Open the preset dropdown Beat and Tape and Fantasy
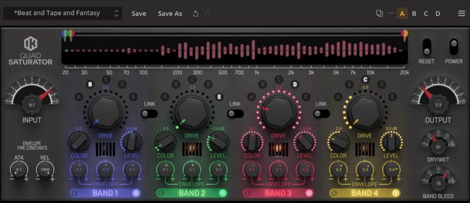Image resolution: width=470 pixels, height=203 pixels. coord(62,13)
